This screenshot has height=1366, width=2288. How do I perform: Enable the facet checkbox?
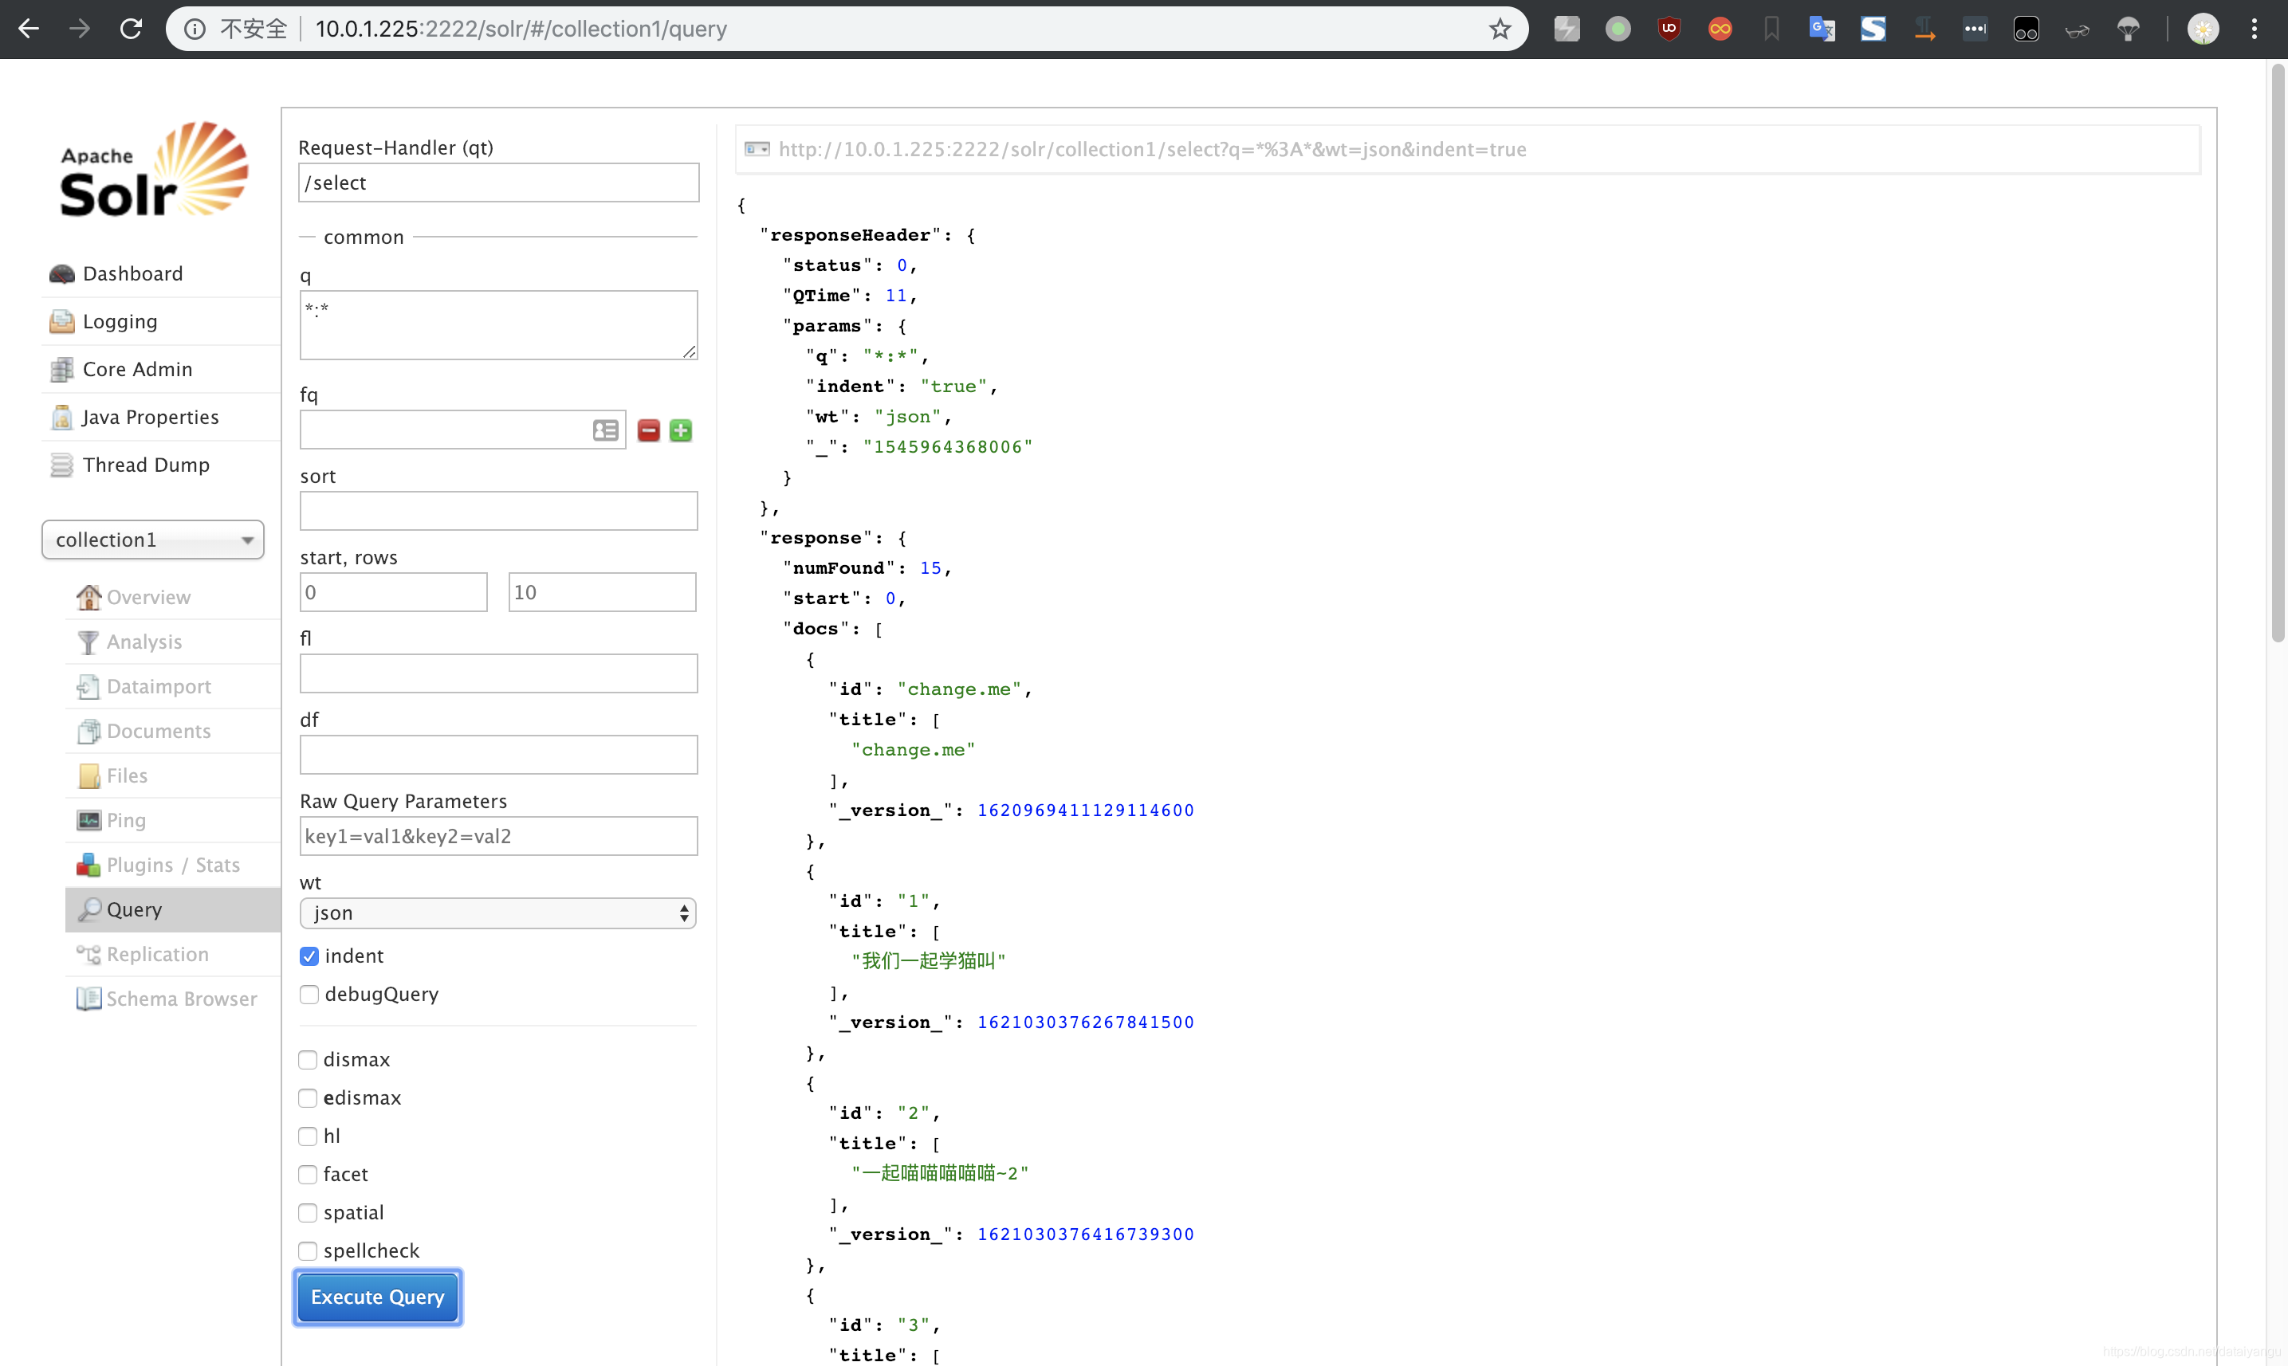(x=309, y=1175)
